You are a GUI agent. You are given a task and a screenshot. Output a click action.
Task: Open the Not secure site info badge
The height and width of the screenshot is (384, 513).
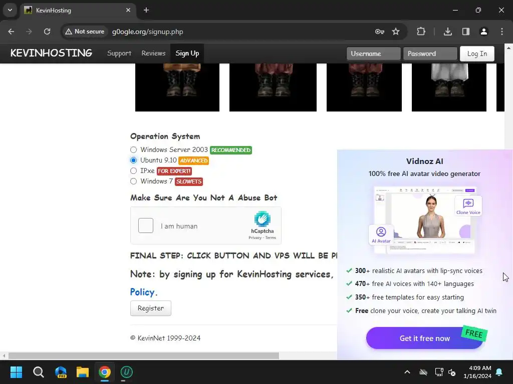[x=85, y=31]
